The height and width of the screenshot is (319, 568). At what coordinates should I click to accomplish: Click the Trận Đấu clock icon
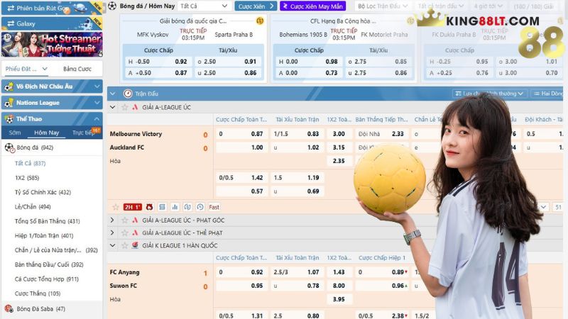pos(128,93)
